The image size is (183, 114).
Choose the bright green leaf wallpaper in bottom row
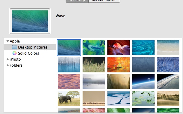pyautogui.click(x=119, y=110)
